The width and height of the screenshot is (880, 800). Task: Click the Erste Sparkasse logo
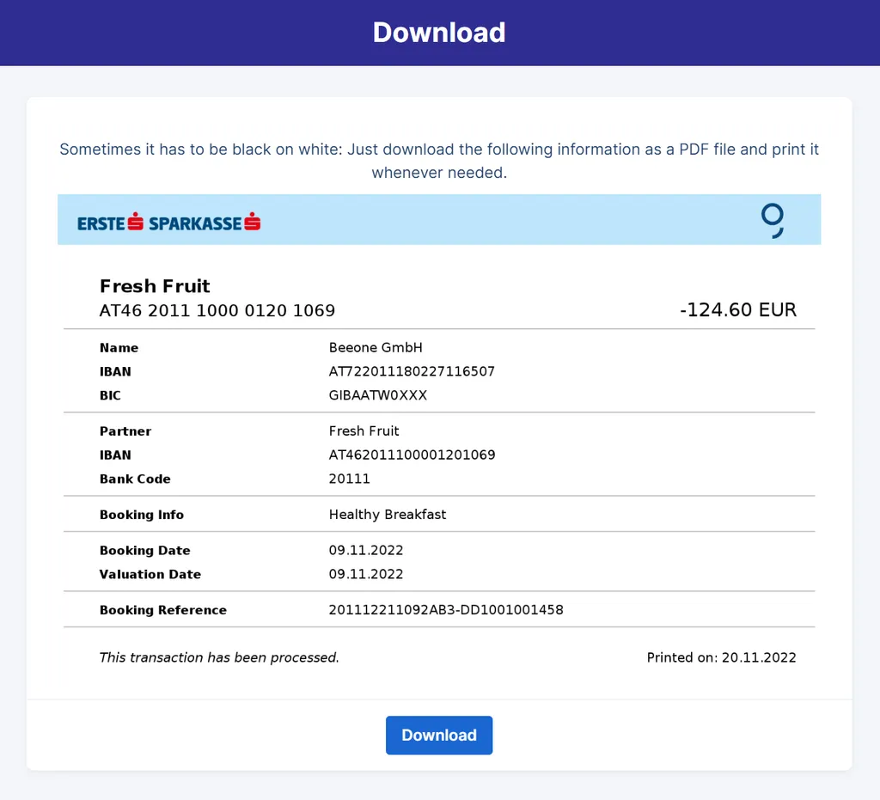[169, 223]
